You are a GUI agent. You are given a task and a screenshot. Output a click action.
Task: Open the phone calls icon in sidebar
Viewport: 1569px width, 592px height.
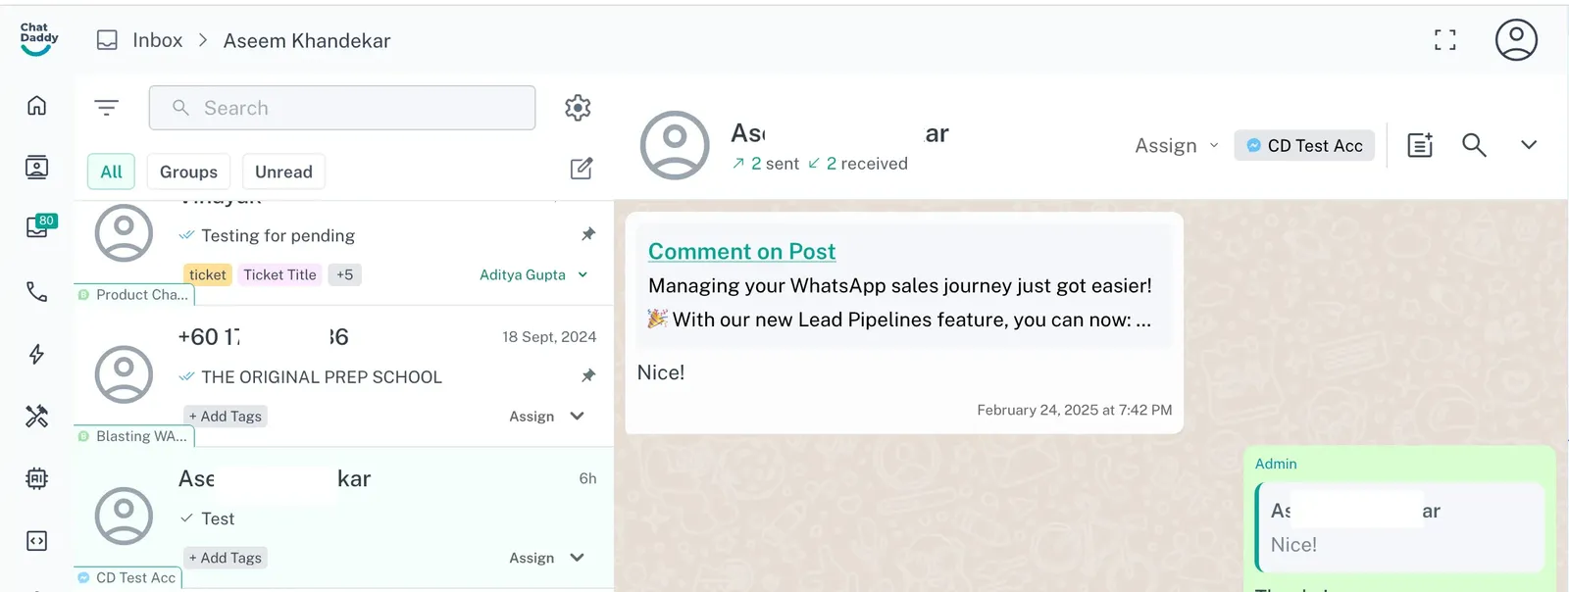pyautogui.click(x=36, y=292)
